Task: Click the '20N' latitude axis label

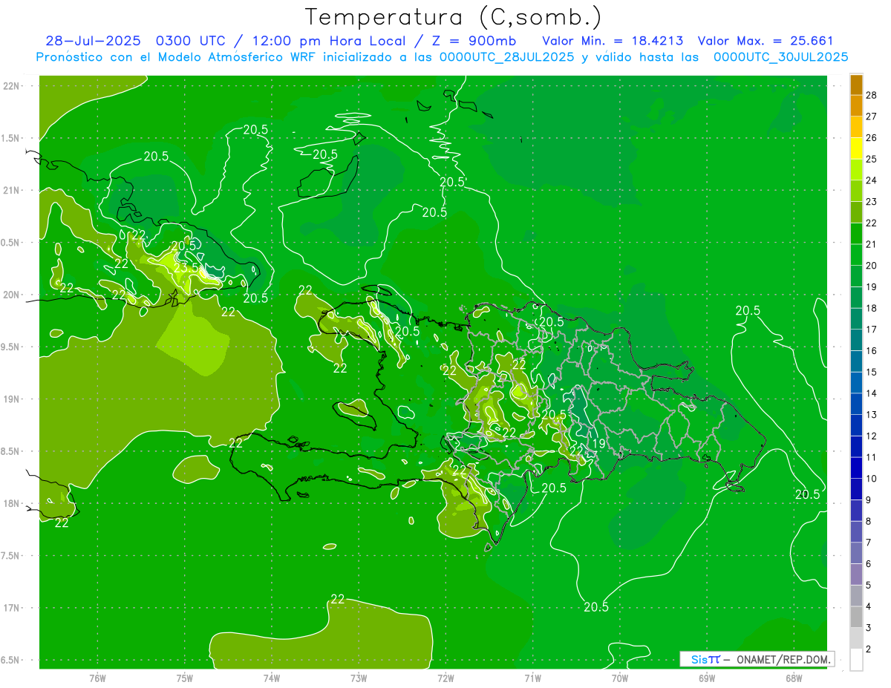Action: tap(12, 295)
